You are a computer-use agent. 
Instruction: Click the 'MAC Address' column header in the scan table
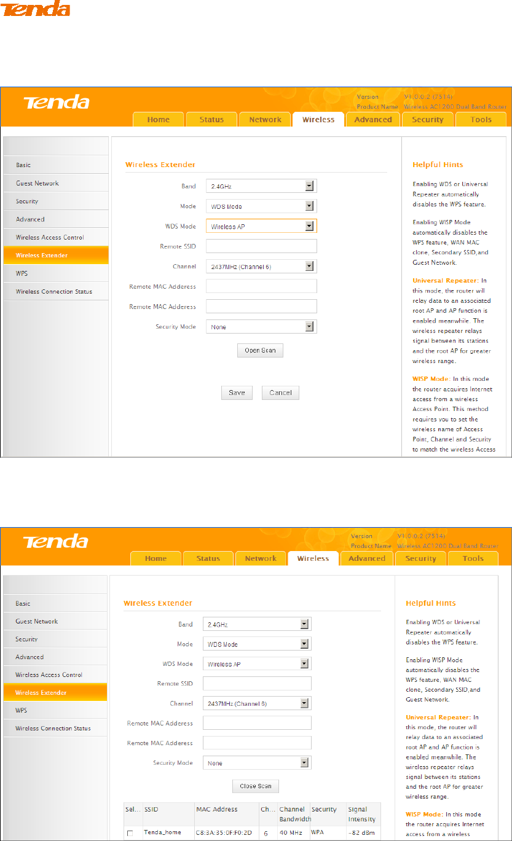pyautogui.click(x=217, y=809)
